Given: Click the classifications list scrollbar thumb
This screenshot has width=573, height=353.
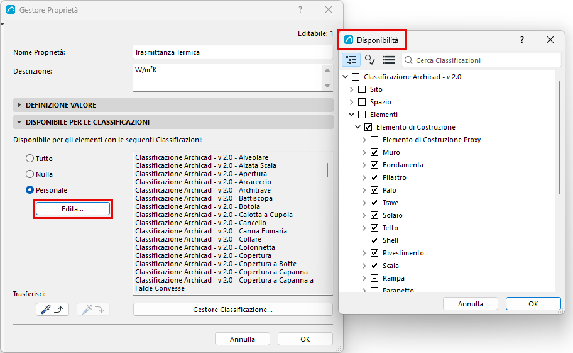Looking at the screenshot, I should click(x=327, y=170).
